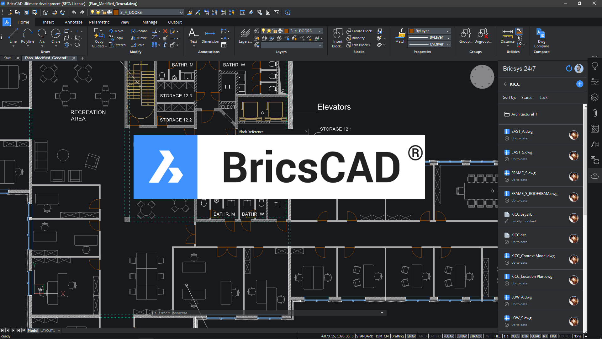The width and height of the screenshot is (602, 339).
Task: Turn off POLAR tracking
Action: (448, 336)
